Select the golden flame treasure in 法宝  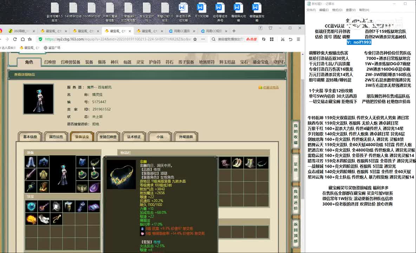pos(31,219)
